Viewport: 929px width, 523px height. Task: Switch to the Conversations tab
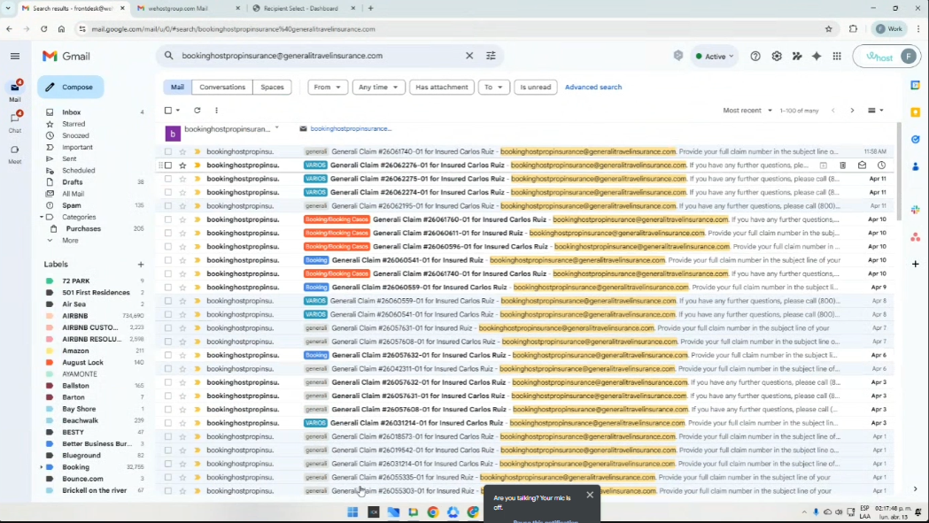pyautogui.click(x=222, y=87)
